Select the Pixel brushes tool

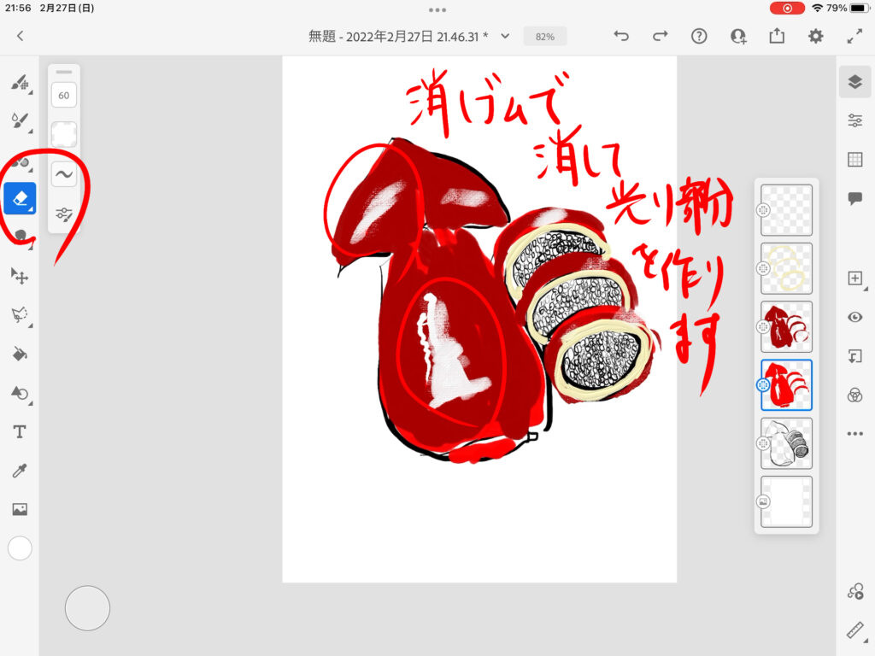[x=20, y=83]
